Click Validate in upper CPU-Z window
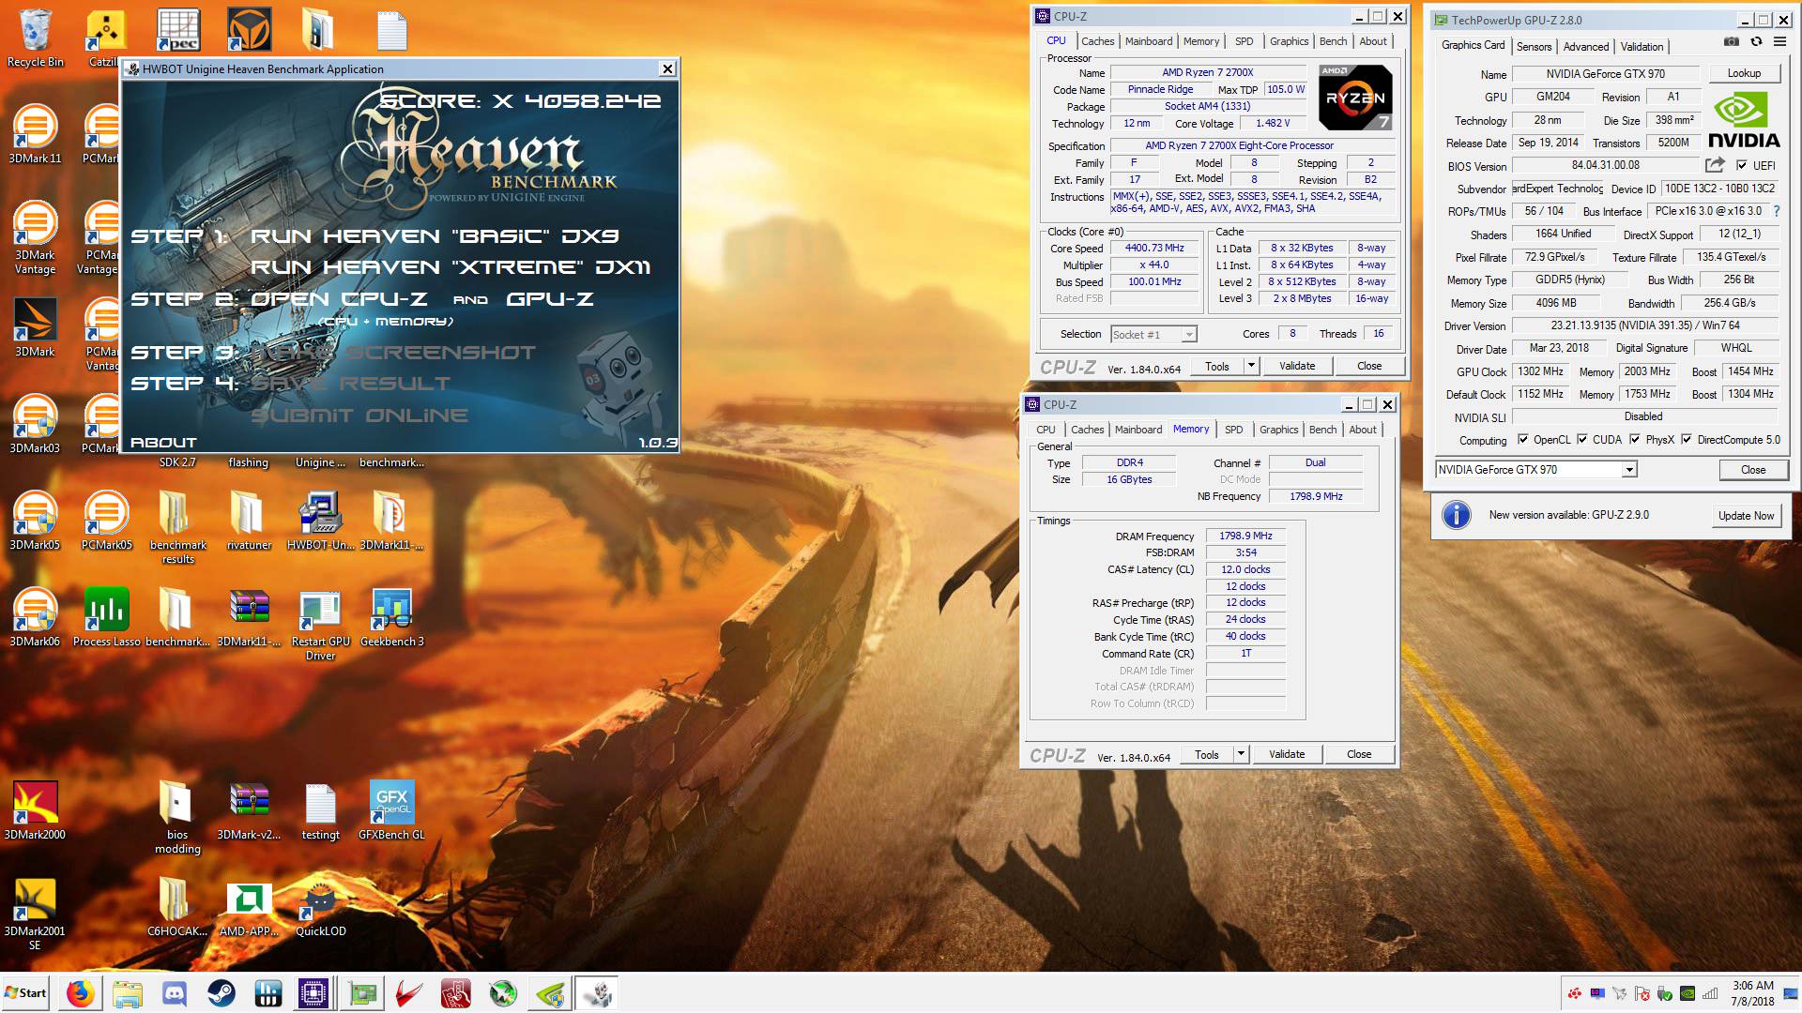 (1297, 366)
